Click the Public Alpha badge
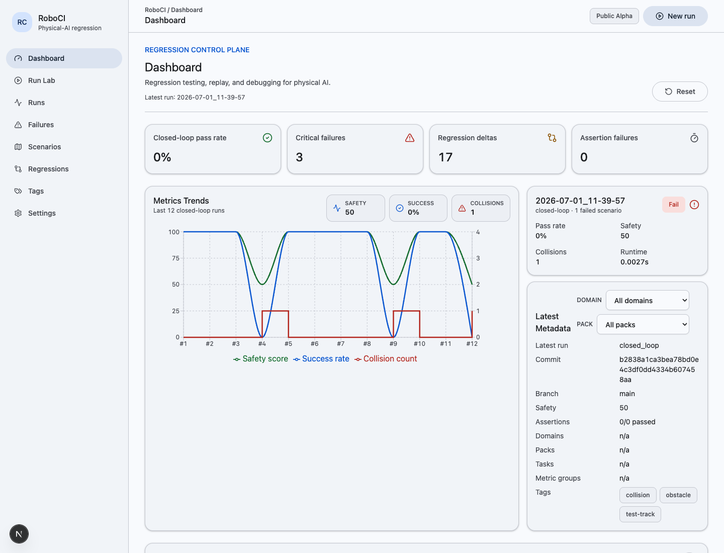Screen dimensions: 724x553 pyautogui.click(x=614, y=16)
